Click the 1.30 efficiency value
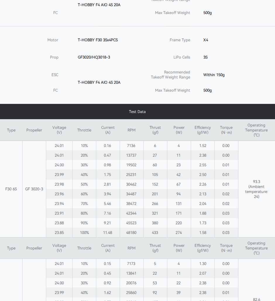 click(x=202, y=264)
